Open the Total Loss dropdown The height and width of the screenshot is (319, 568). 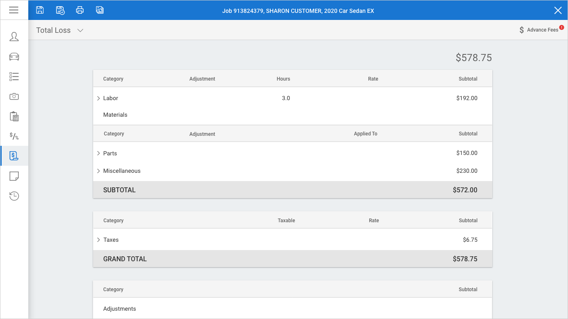[60, 30]
